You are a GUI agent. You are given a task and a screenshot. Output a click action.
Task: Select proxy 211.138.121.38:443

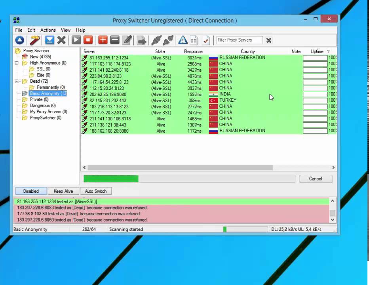click(209, 125)
